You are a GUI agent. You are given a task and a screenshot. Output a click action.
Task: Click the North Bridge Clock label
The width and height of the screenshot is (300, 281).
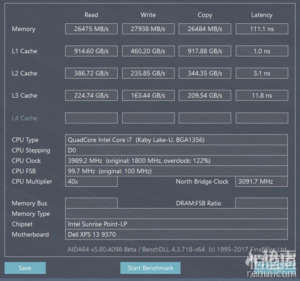point(202,181)
